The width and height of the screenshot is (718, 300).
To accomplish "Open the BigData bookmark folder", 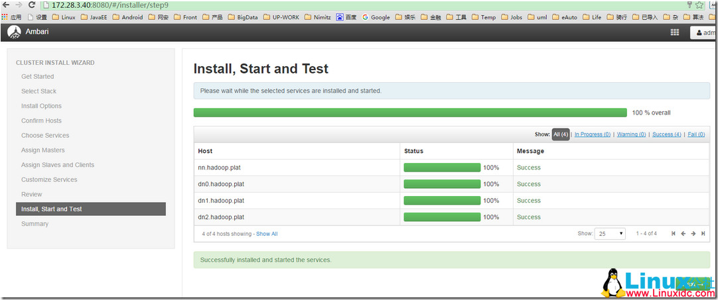I will pyautogui.click(x=243, y=17).
